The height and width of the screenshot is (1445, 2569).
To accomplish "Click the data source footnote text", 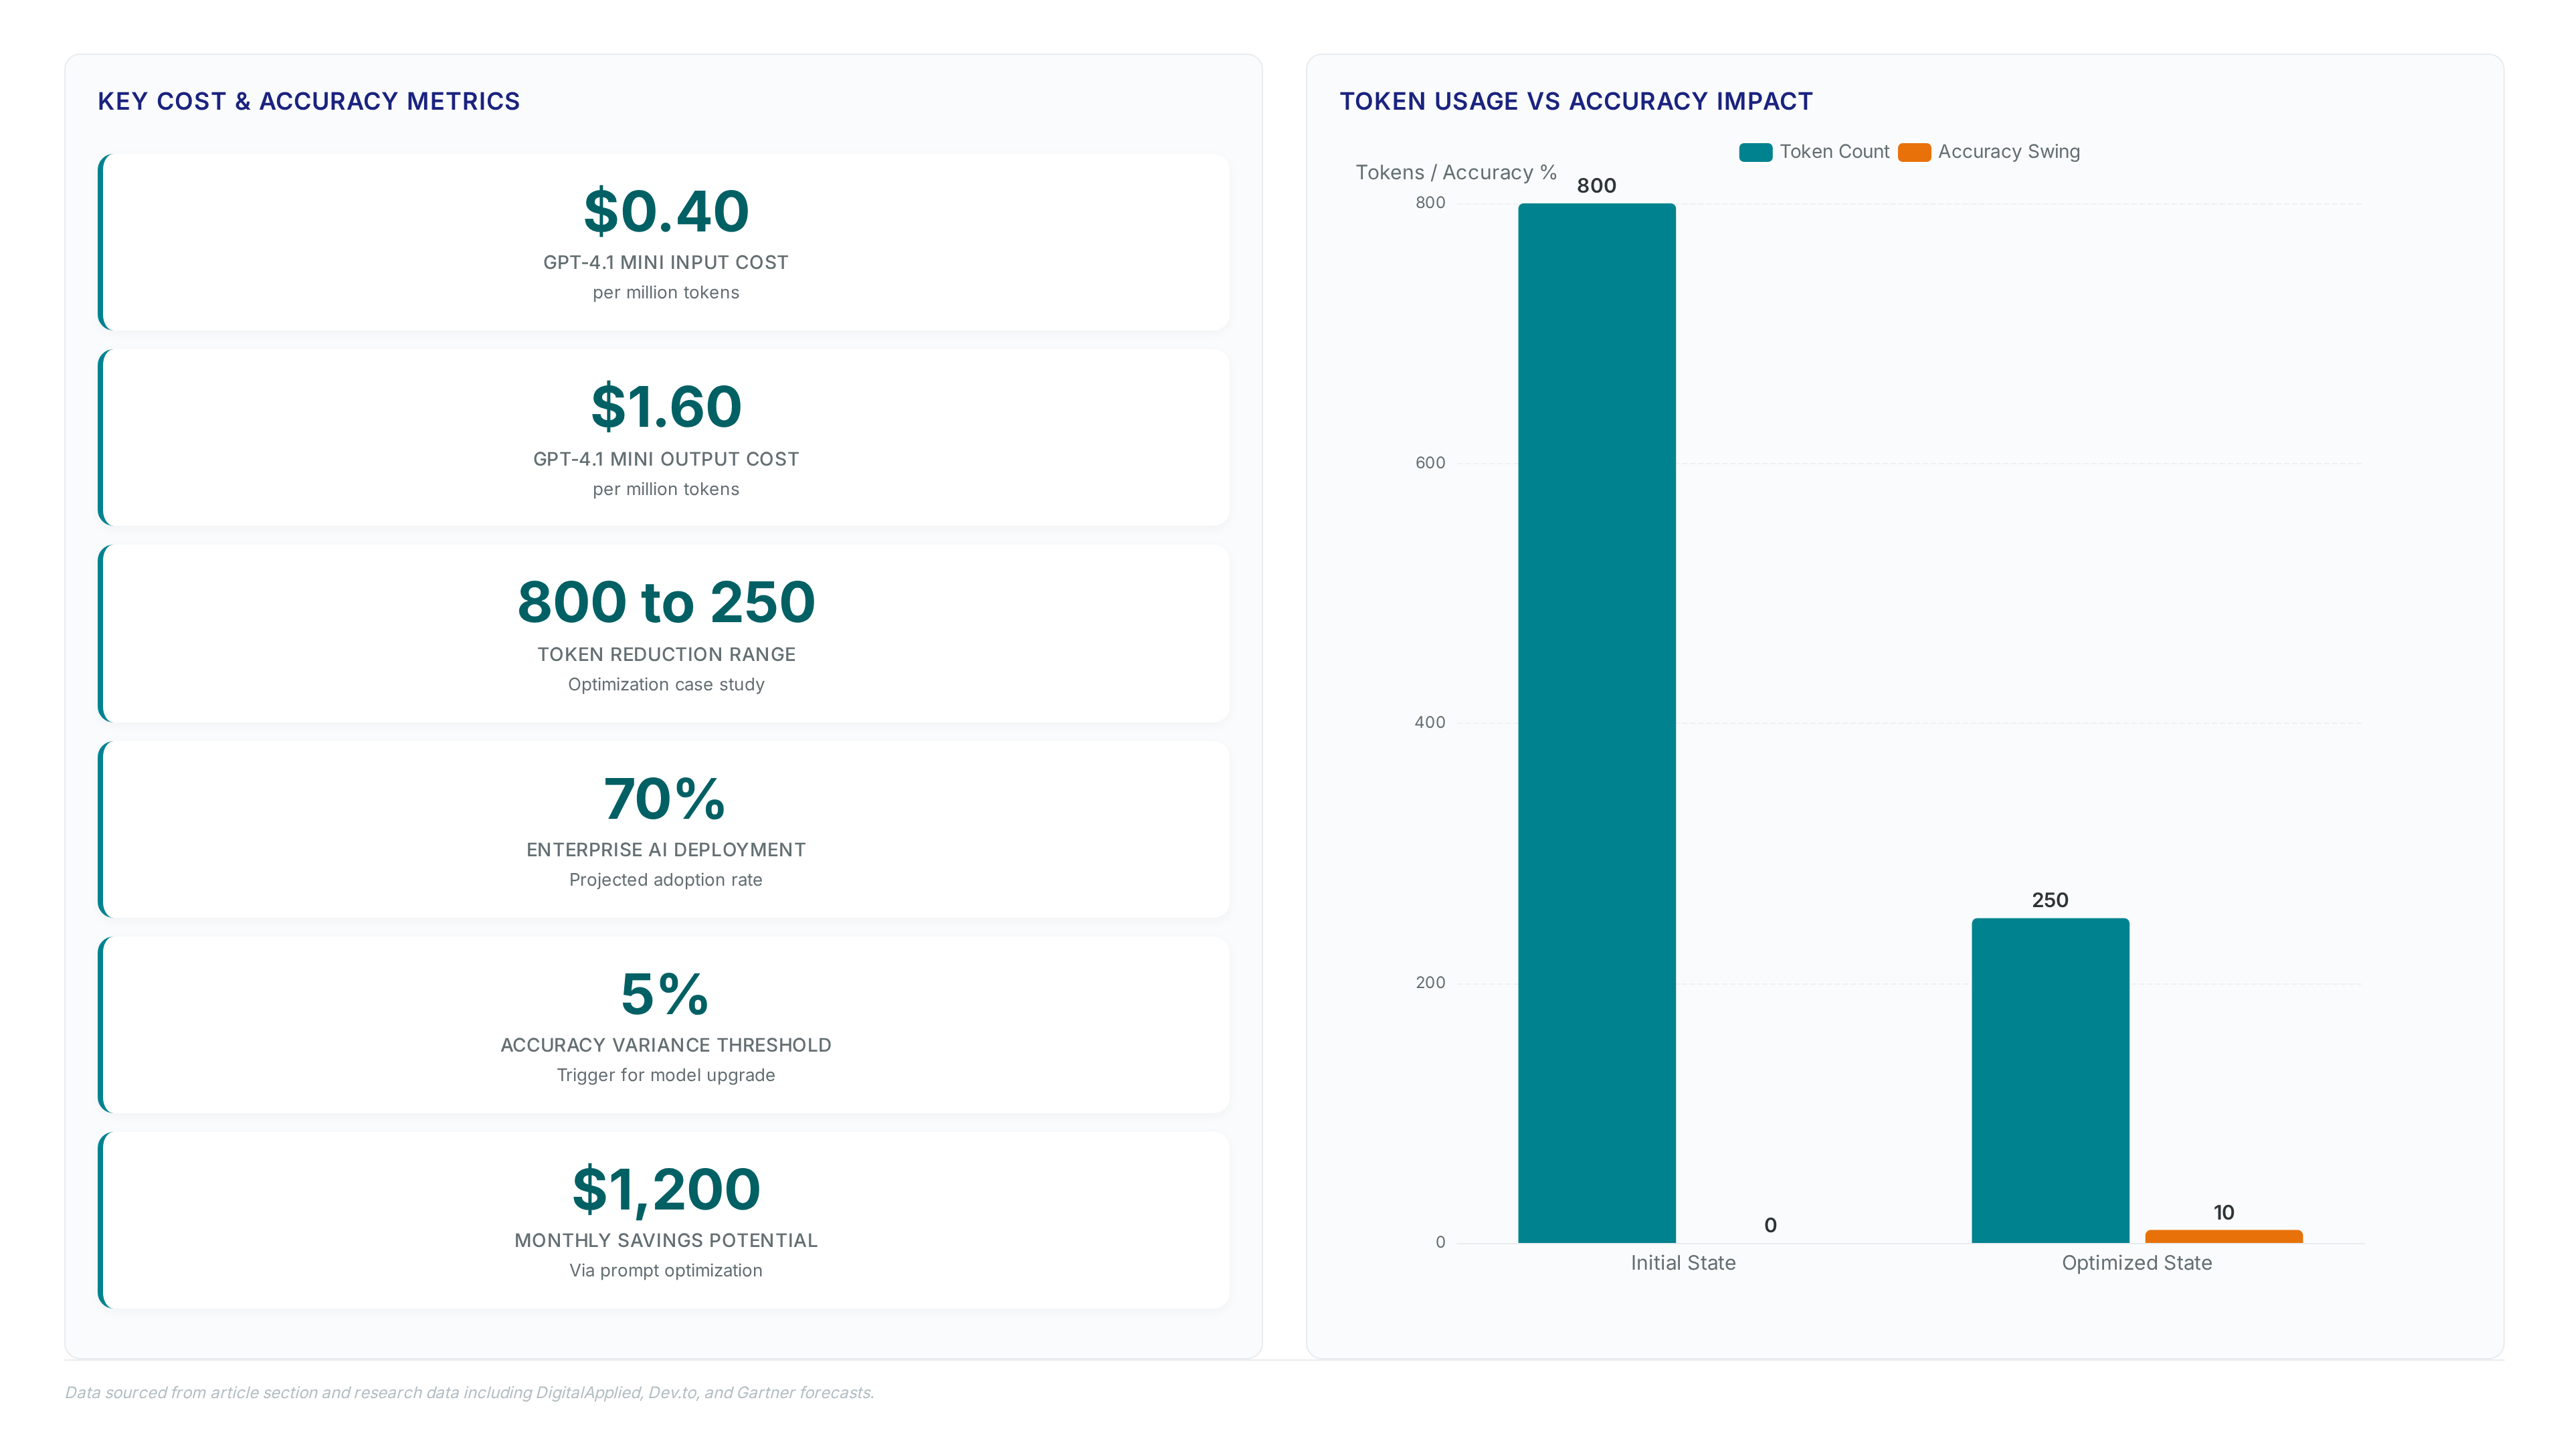I will [x=470, y=1392].
